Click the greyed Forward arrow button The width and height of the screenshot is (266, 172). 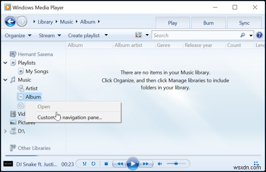tap(22, 22)
